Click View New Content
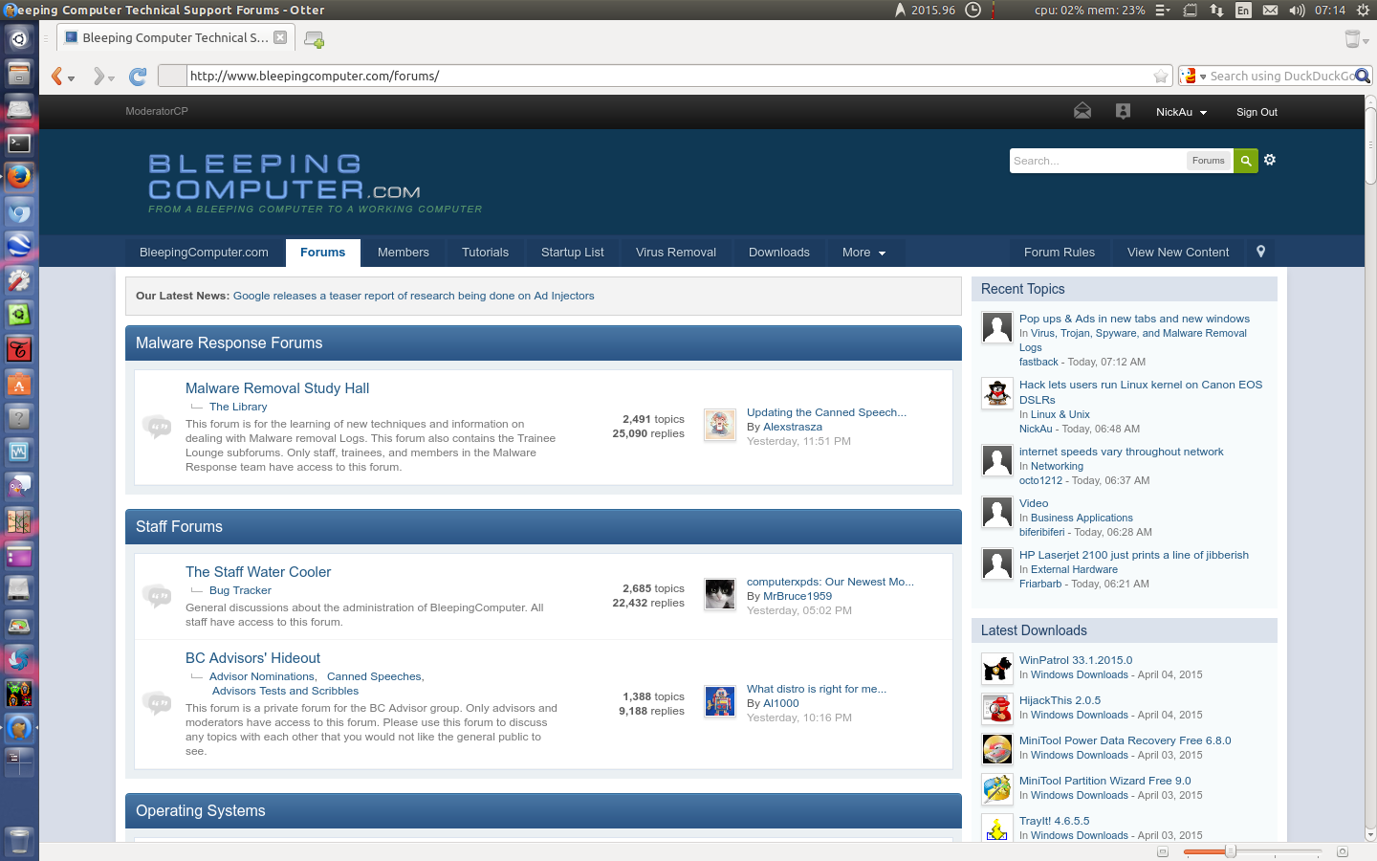 coord(1178,253)
